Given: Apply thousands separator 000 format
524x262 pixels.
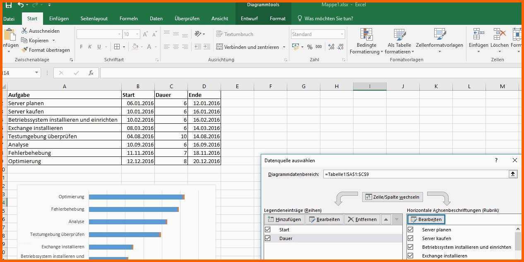Looking at the screenshot, I should 319,47.
